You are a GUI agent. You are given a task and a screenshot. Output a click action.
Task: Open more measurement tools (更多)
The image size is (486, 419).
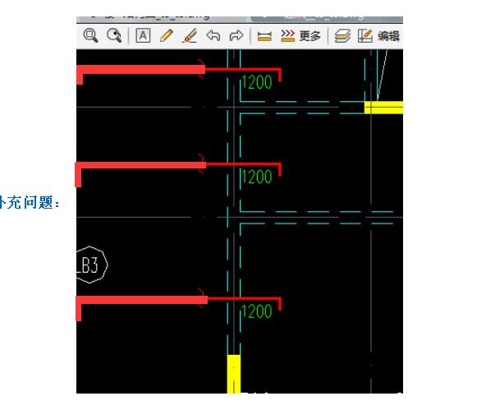point(300,36)
